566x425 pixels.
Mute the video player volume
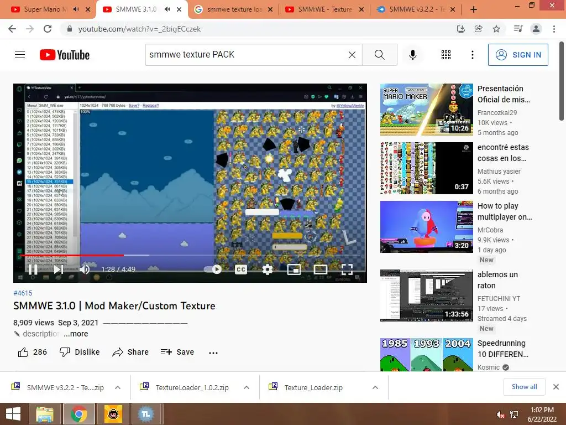[85, 269]
